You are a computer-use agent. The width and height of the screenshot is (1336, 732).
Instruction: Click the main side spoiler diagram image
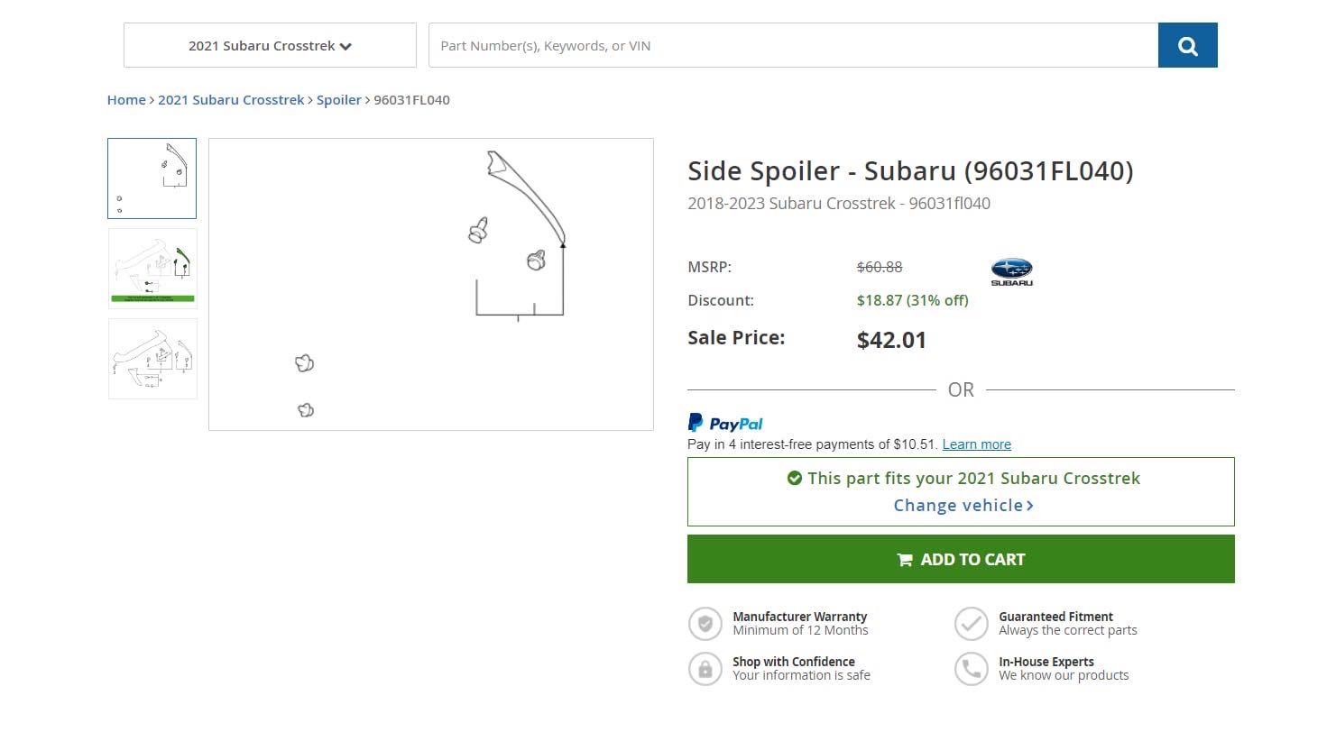pos(431,284)
